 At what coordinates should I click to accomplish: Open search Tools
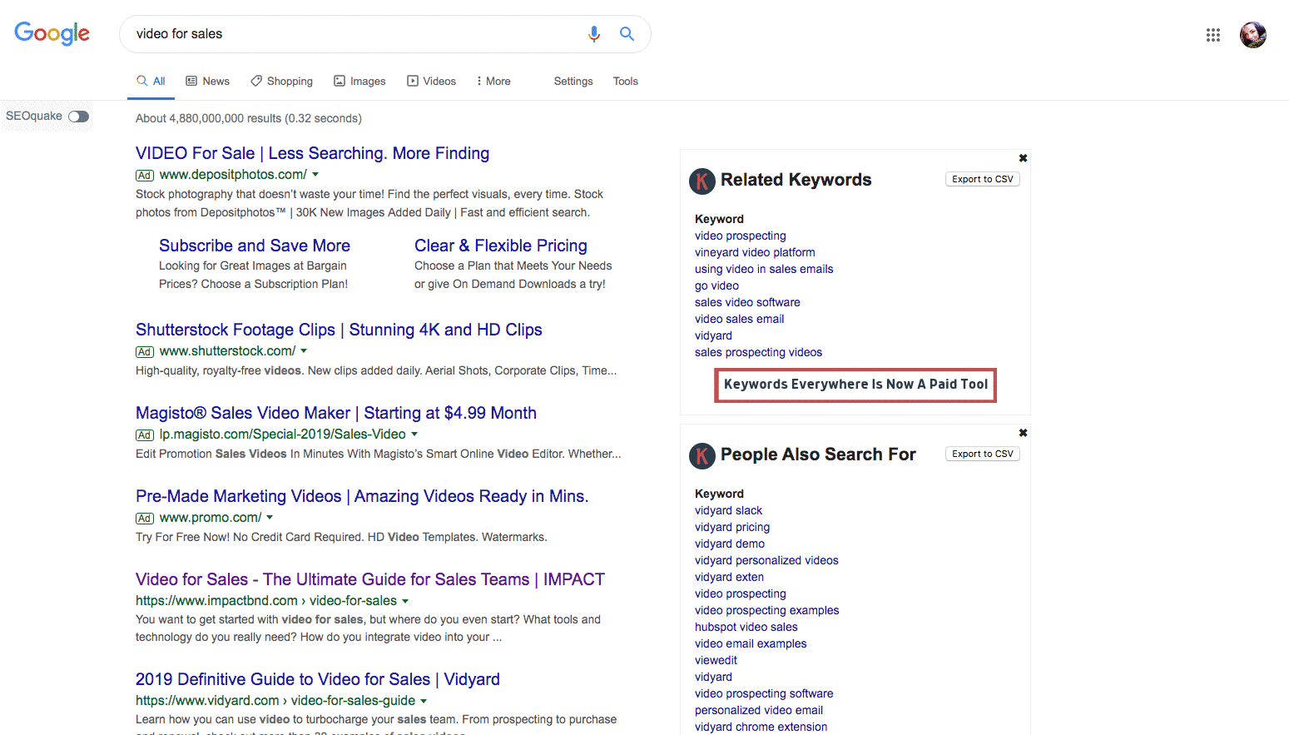(626, 81)
